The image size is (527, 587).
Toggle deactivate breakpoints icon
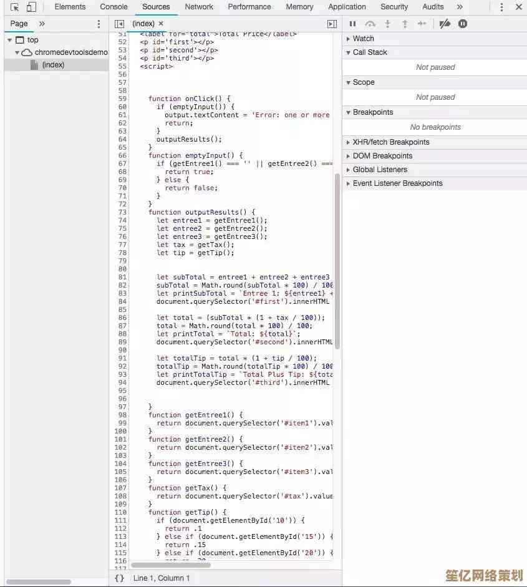pyautogui.click(x=445, y=24)
